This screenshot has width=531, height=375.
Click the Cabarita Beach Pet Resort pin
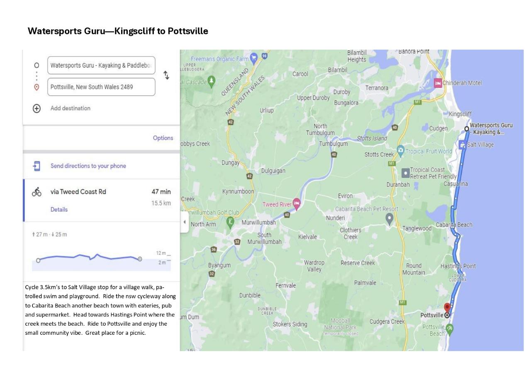tap(389, 218)
